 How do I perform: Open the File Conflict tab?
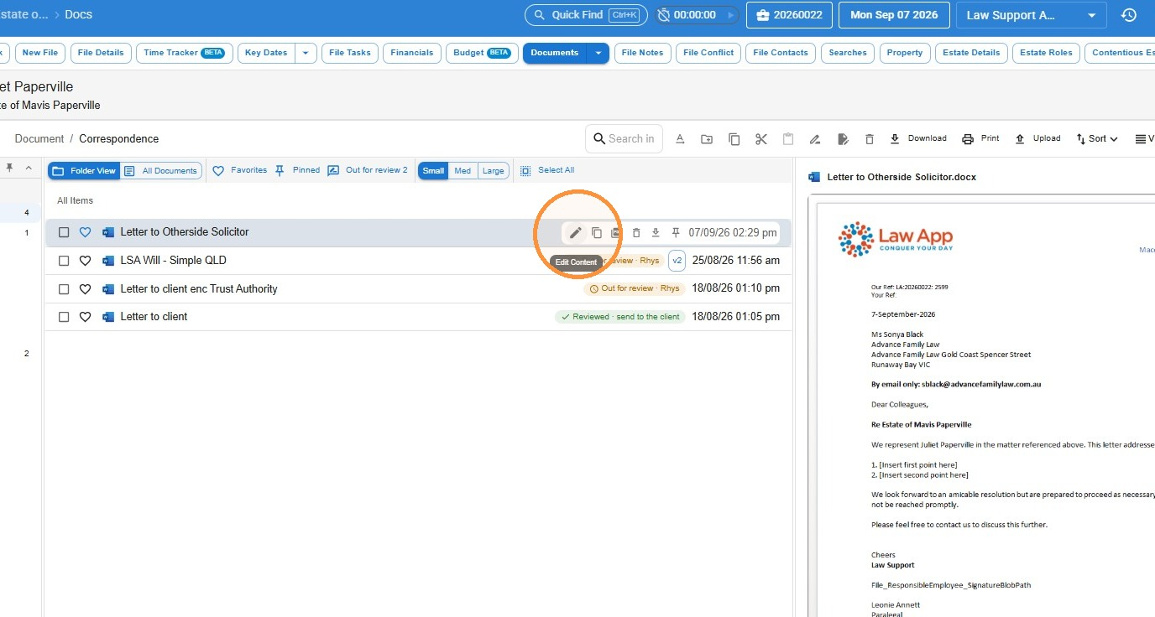coord(708,53)
